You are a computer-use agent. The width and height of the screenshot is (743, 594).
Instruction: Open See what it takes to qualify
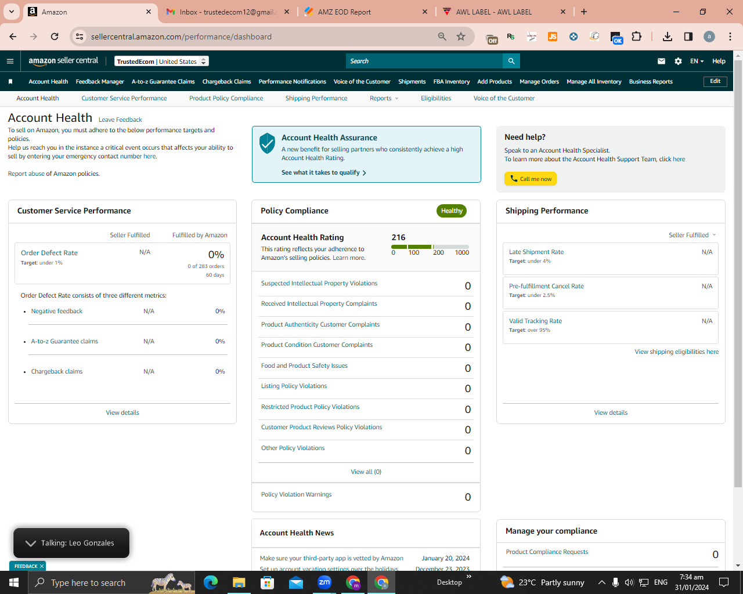(324, 173)
